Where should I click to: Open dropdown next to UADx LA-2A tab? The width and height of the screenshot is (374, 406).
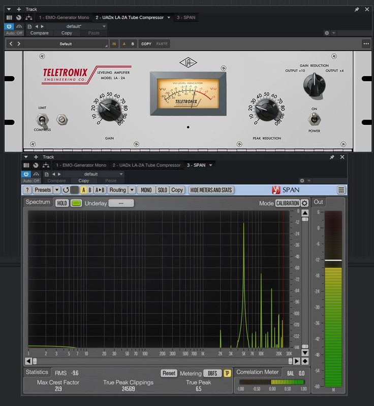tap(169, 18)
